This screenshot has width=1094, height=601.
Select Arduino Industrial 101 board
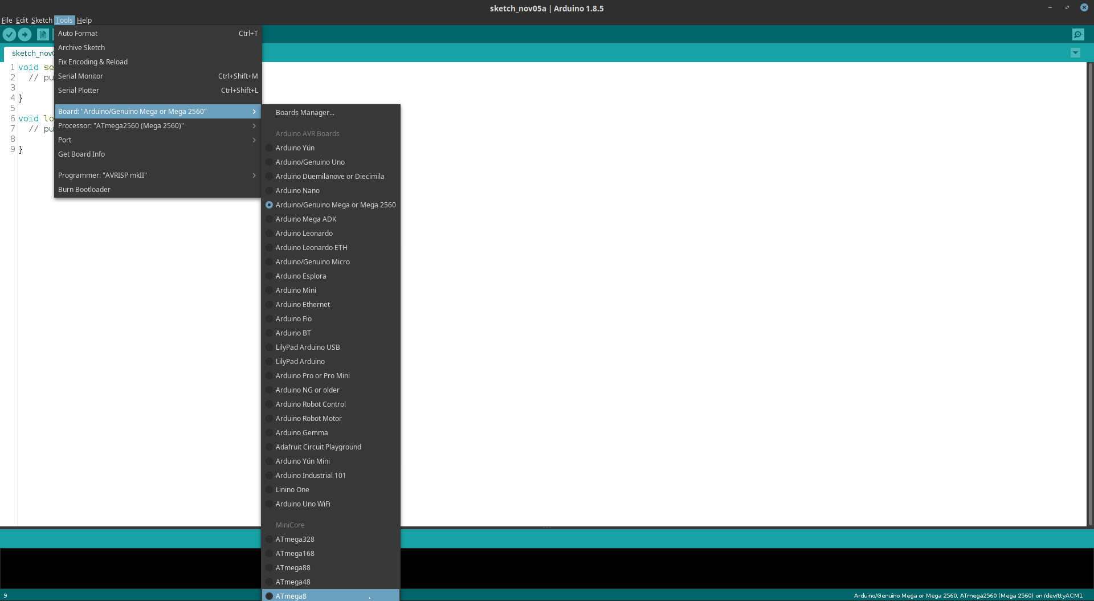[331, 476]
